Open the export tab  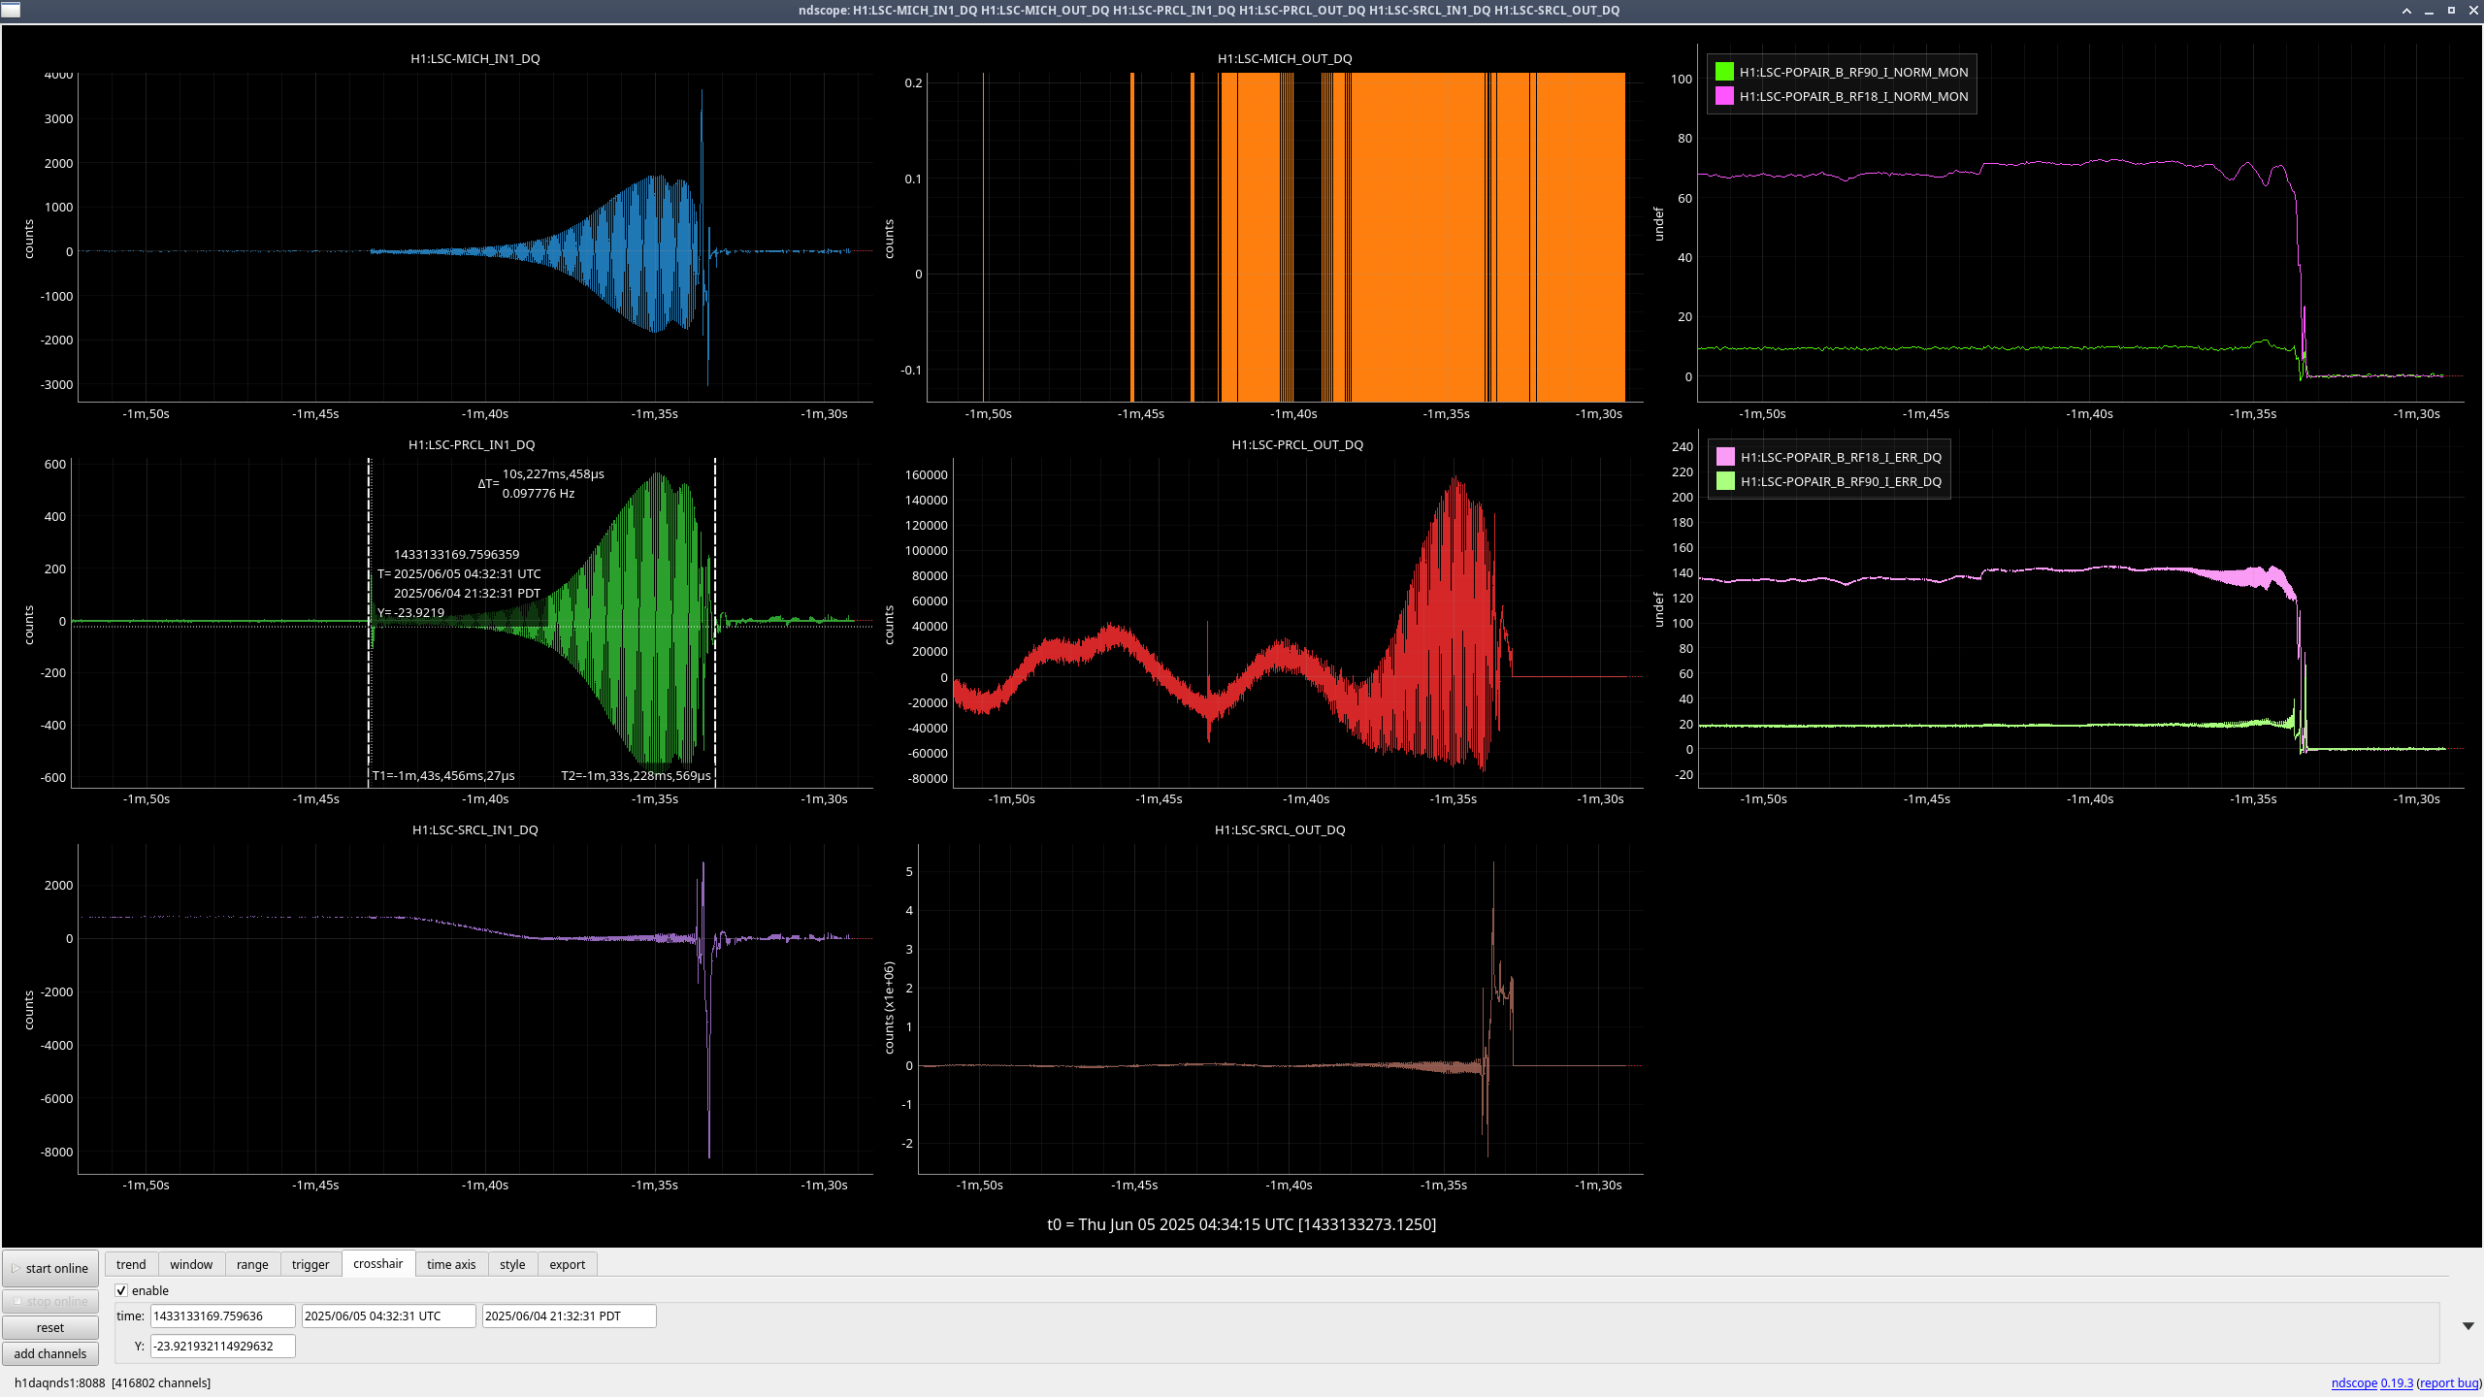pyautogui.click(x=568, y=1264)
